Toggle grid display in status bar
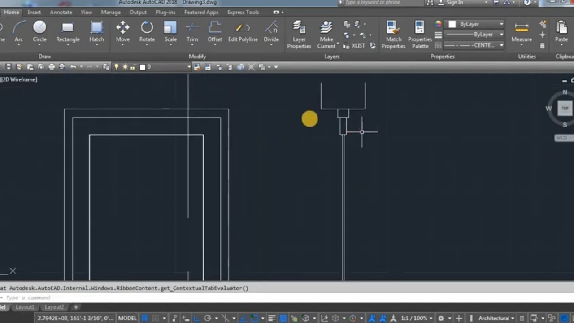The height and width of the screenshot is (323, 574). tap(145, 318)
